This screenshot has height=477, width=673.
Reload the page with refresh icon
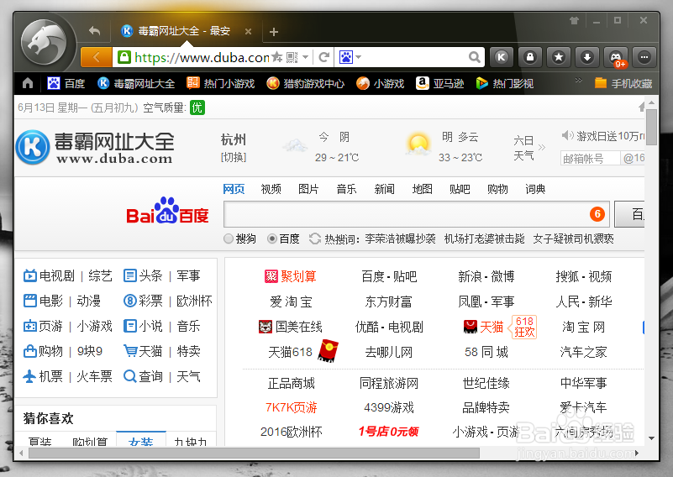[324, 56]
